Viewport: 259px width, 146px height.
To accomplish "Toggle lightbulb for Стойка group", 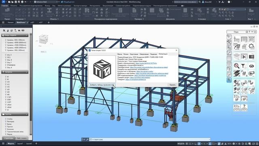I will pos(6,119).
